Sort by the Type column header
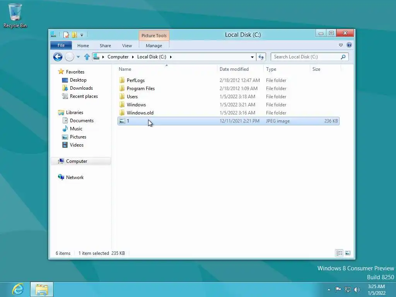396x297 pixels. 287,69
